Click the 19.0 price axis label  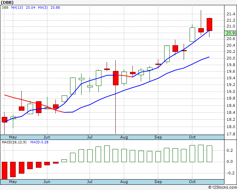(231, 92)
